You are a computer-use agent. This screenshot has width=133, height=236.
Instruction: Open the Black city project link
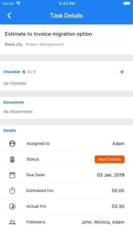pyautogui.click(x=14, y=44)
